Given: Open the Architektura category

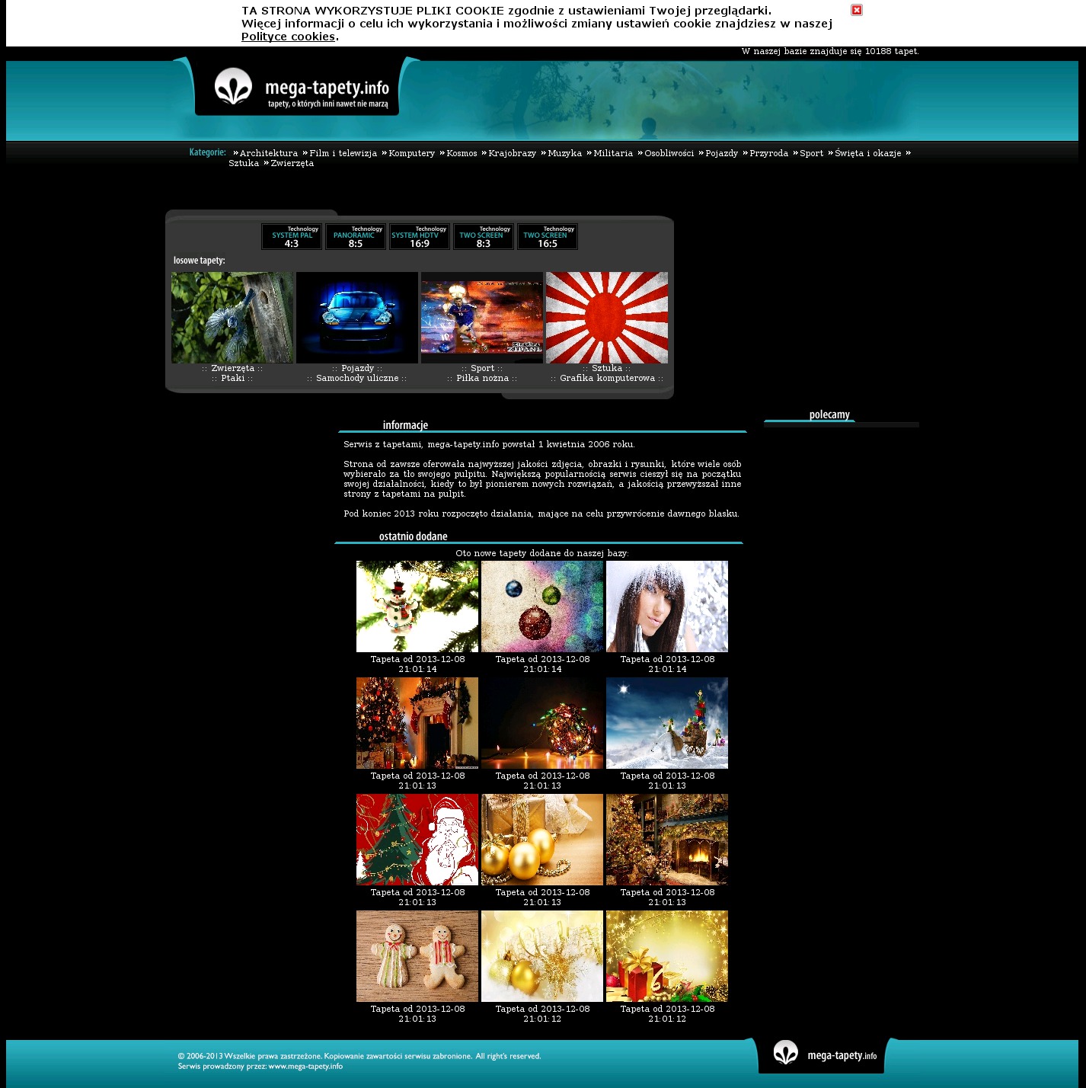Looking at the screenshot, I should (x=268, y=153).
